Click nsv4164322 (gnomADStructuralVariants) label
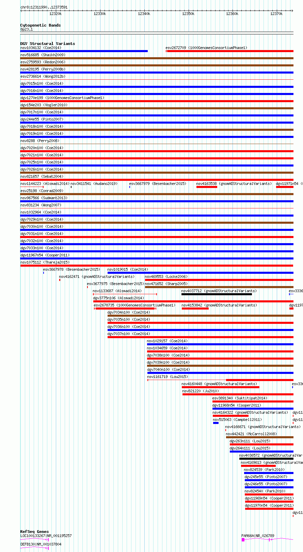The image size is (303, 552). 251,412
